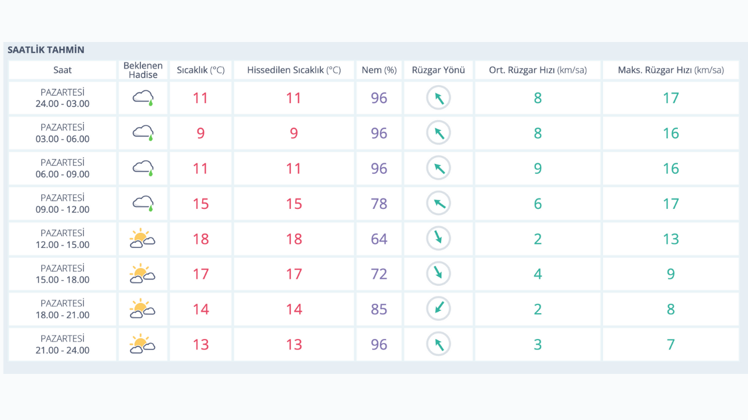Click the Hissedilen Sıcaklık column header
This screenshot has width=748, height=420.
(294, 70)
